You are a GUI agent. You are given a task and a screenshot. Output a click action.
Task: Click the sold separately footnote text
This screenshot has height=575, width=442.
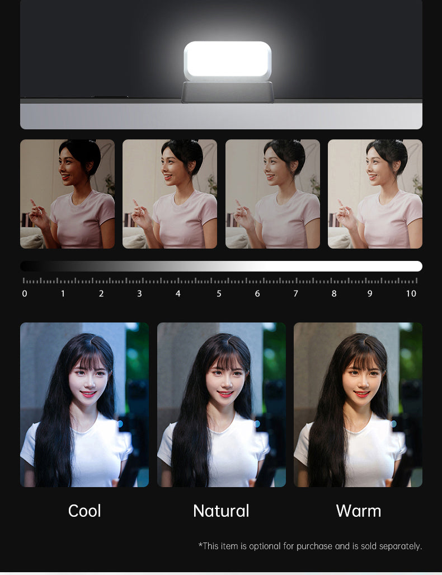pos(310,546)
